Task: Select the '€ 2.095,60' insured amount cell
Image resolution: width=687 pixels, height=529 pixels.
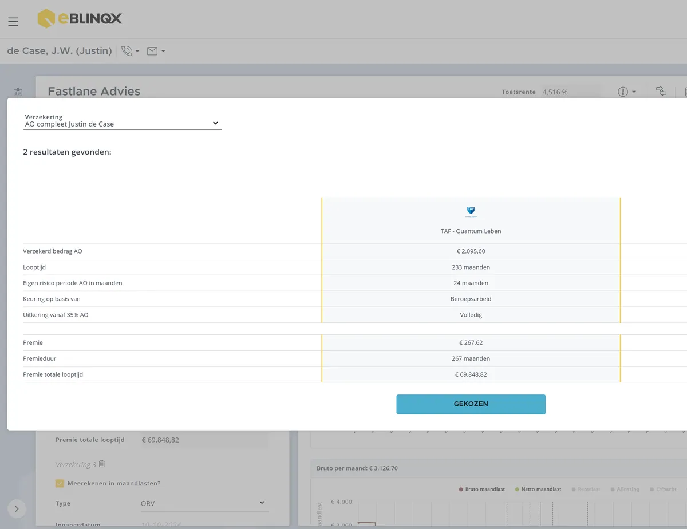Action: click(x=471, y=251)
